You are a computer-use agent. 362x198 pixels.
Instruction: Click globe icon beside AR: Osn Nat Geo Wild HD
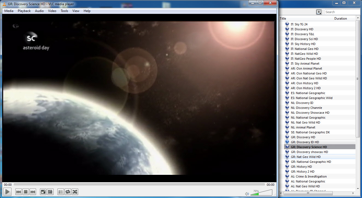point(287,78)
